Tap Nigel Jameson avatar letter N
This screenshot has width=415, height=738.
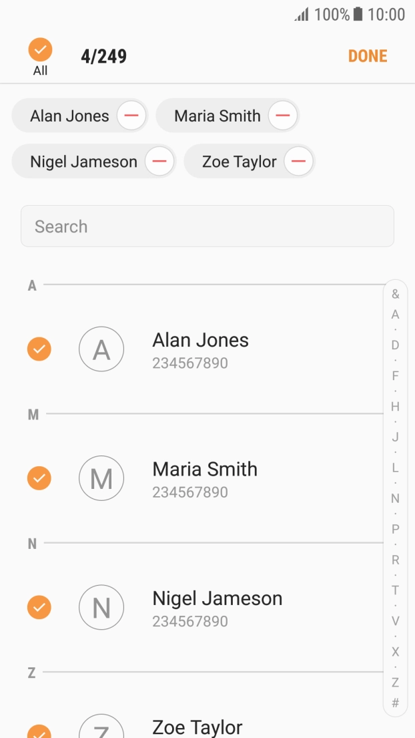[x=101, y=607]
